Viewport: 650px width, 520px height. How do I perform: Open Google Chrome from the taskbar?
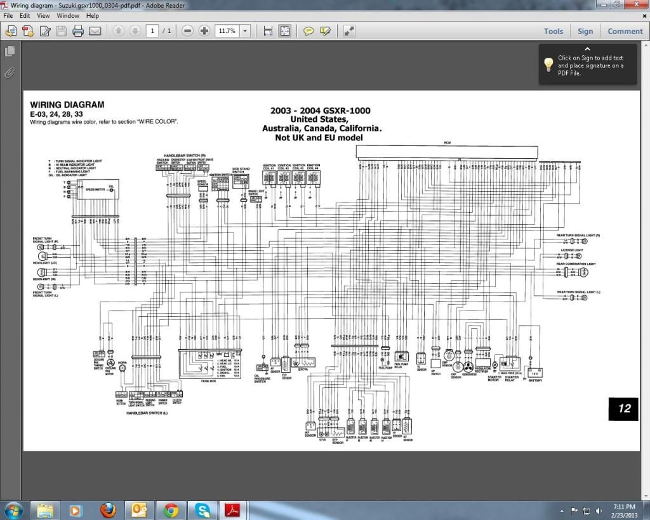click(171, 510)
